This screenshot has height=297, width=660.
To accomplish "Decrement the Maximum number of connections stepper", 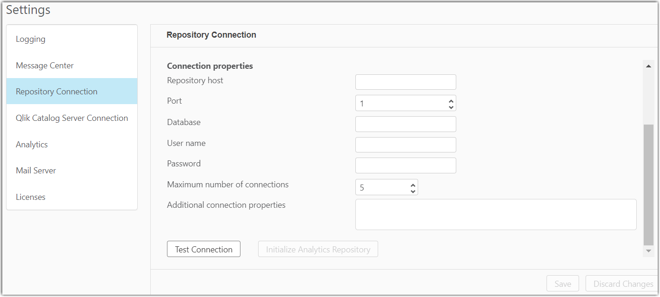I will coord(413,191).
